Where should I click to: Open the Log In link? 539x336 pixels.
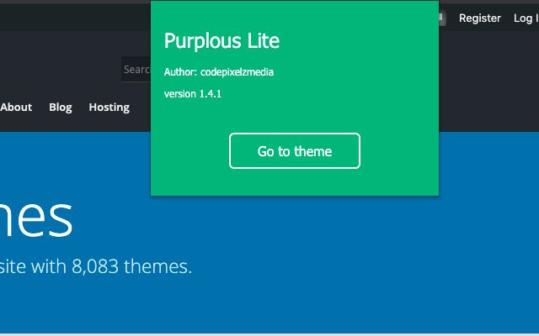point(526,18)
